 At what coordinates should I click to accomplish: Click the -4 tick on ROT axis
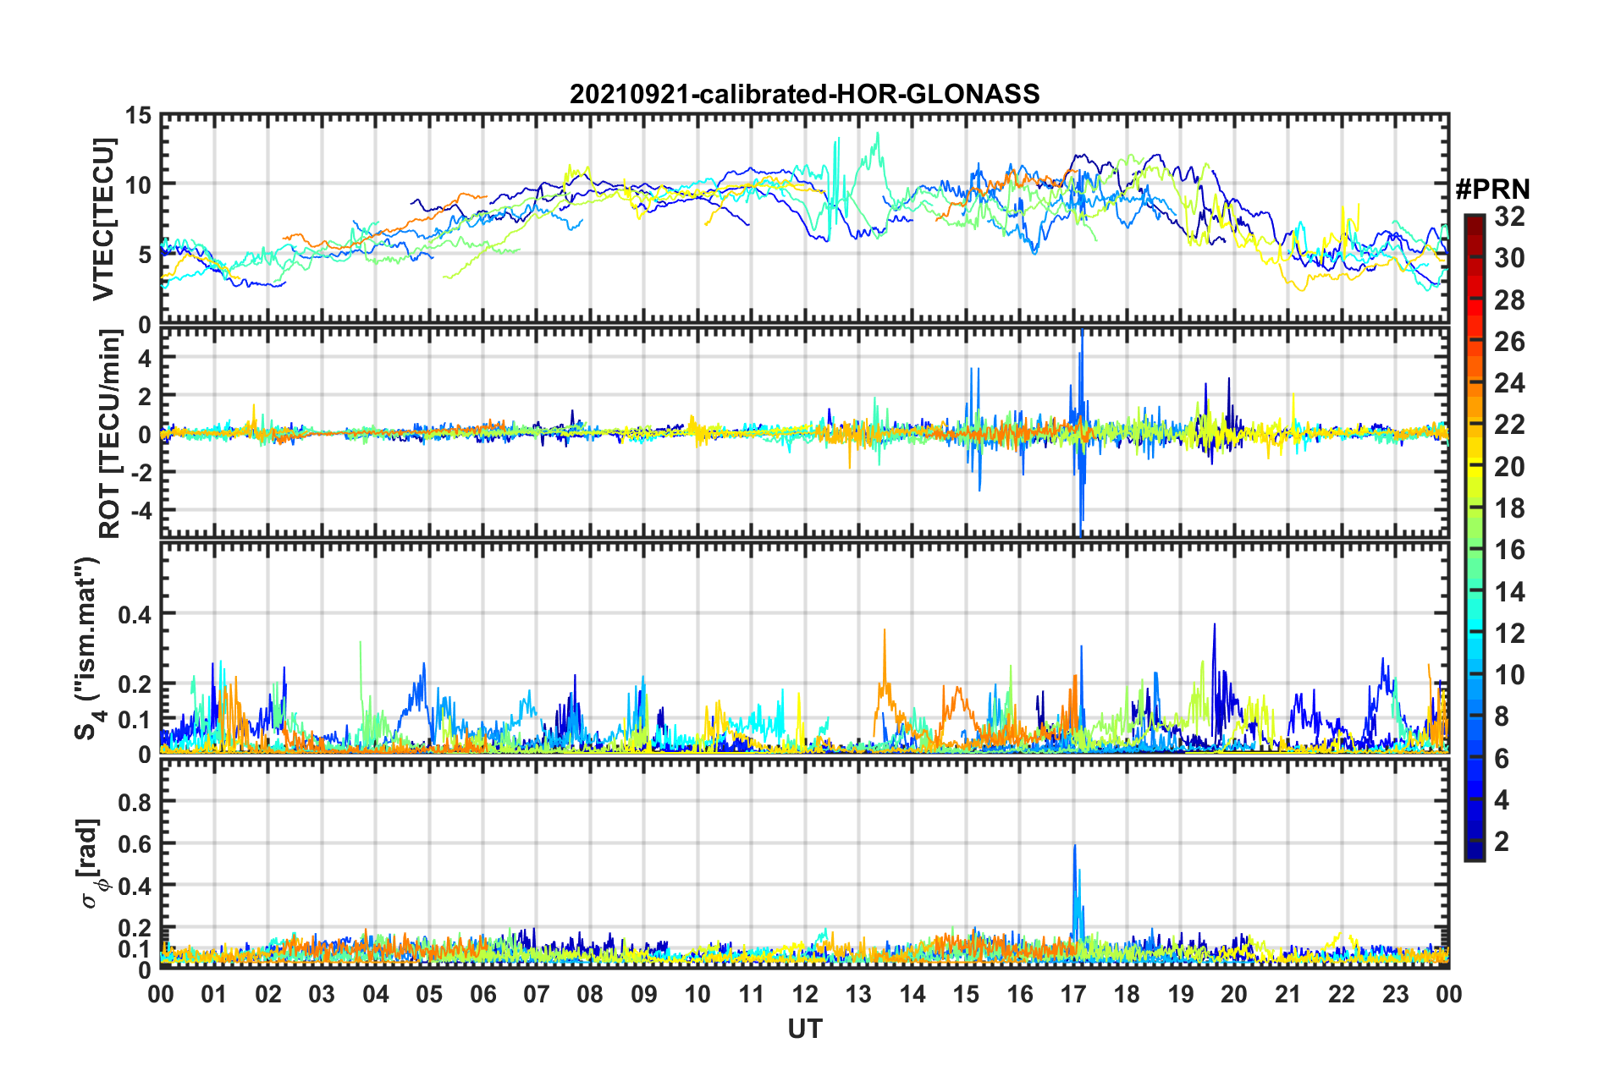point(141,511)
